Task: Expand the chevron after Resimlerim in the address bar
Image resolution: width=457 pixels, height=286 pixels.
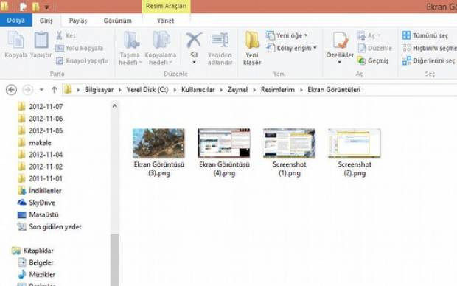Action: [x=301, y=90]
